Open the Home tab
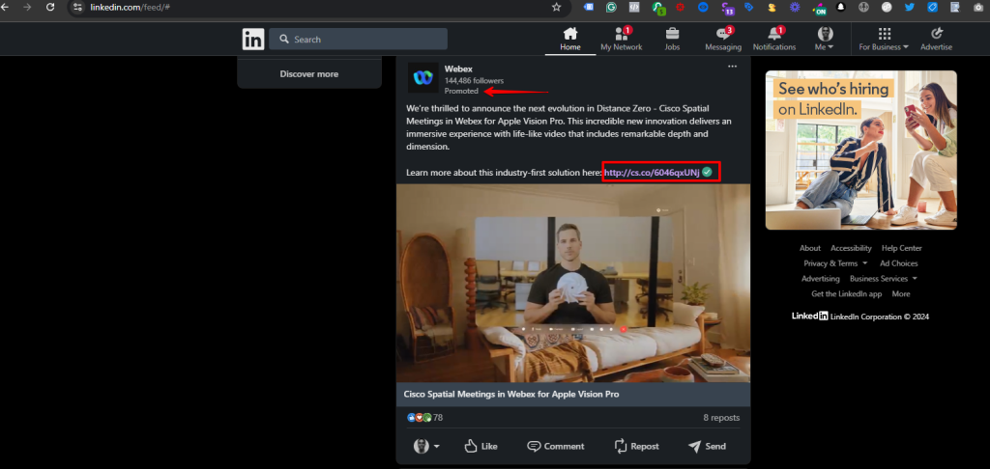The image size is (990, 469). 570,39
